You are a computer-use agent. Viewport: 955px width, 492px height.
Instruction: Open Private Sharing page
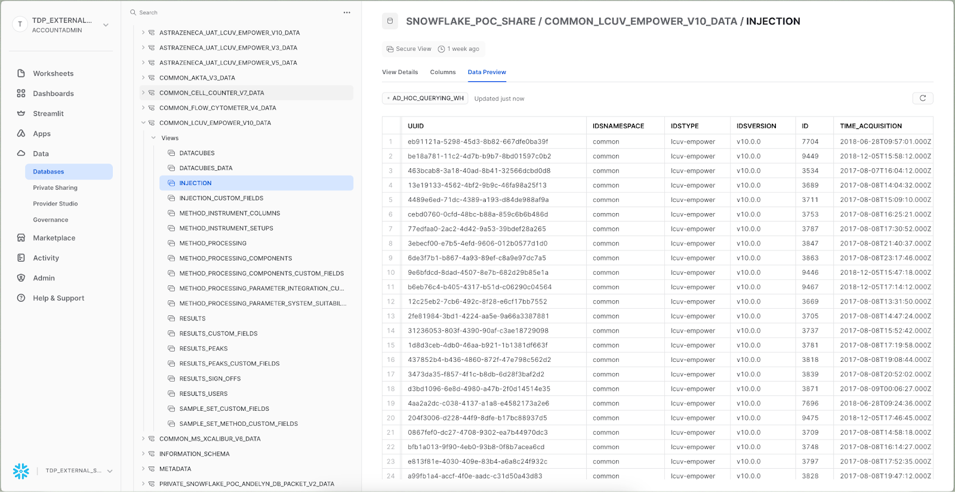(55, 187)
